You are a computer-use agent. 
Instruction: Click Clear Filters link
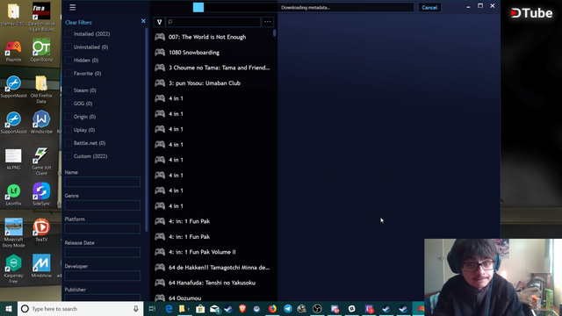click(78, 22)
